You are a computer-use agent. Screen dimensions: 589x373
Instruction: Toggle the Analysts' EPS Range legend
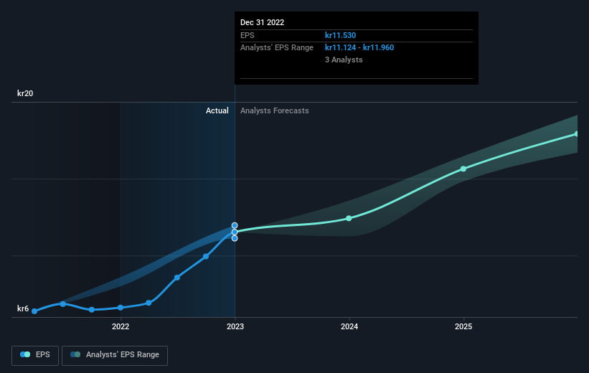tap(115, 355)
